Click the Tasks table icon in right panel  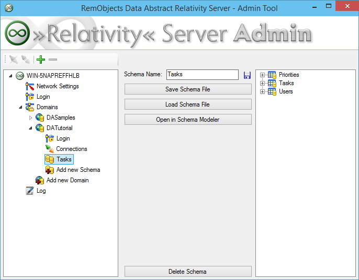point(272,83)
